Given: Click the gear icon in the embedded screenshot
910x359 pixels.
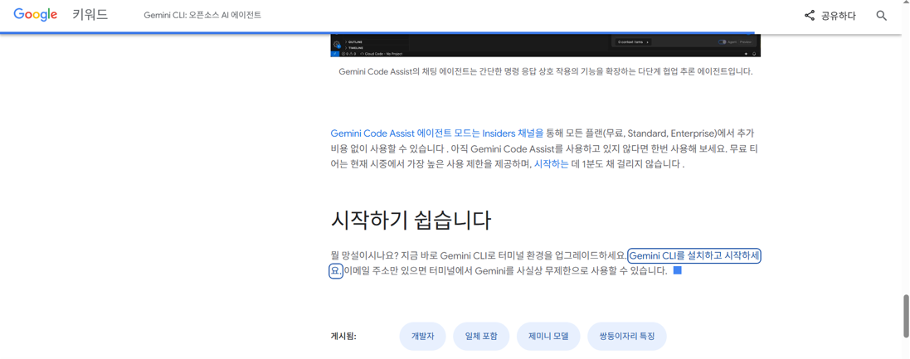Looking at the screenshot, I should click(x=336, y=46).
